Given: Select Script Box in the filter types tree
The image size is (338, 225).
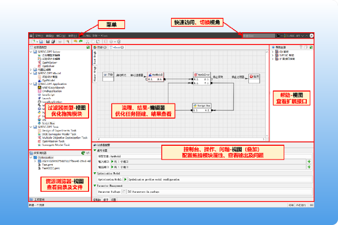Looking at the screenshot, I should click(x=48, y=123).
